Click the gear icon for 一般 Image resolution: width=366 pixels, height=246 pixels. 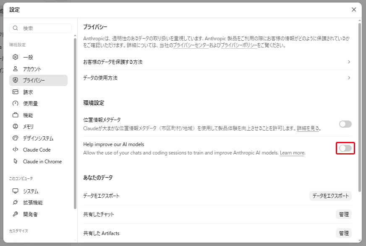pyautogui.click(x=16, y=57)
